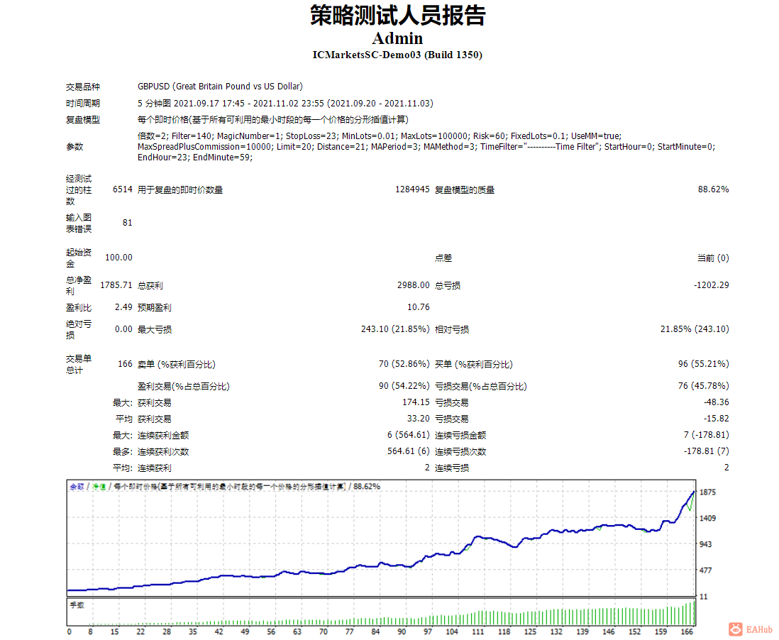The image size is (779, 640).
Task: Click the x-axis trade number 166
Action: [687, 631]
